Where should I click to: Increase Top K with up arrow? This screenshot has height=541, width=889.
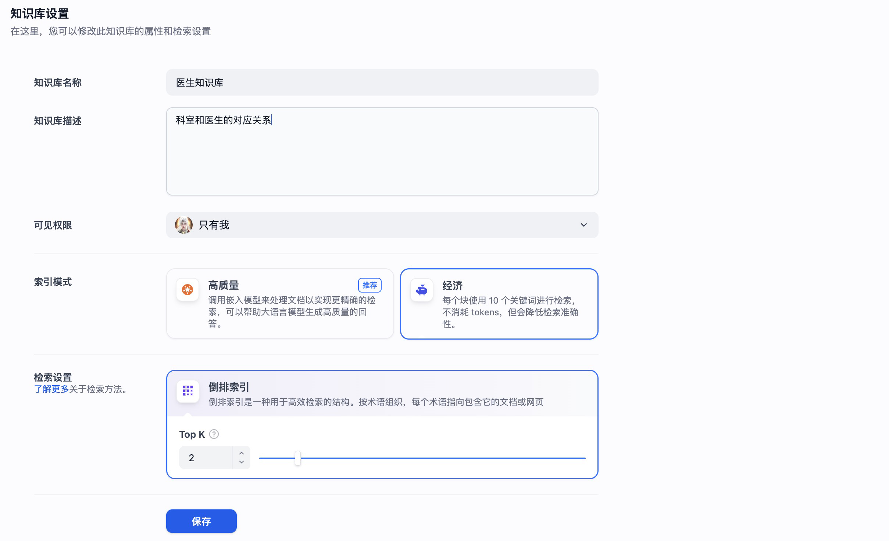point(242,453)
